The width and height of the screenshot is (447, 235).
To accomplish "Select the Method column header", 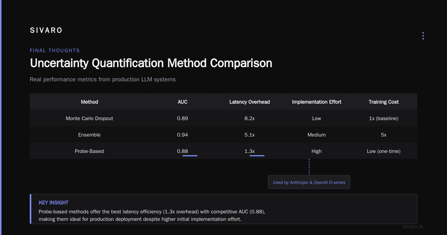I will [x=89, y=102].
